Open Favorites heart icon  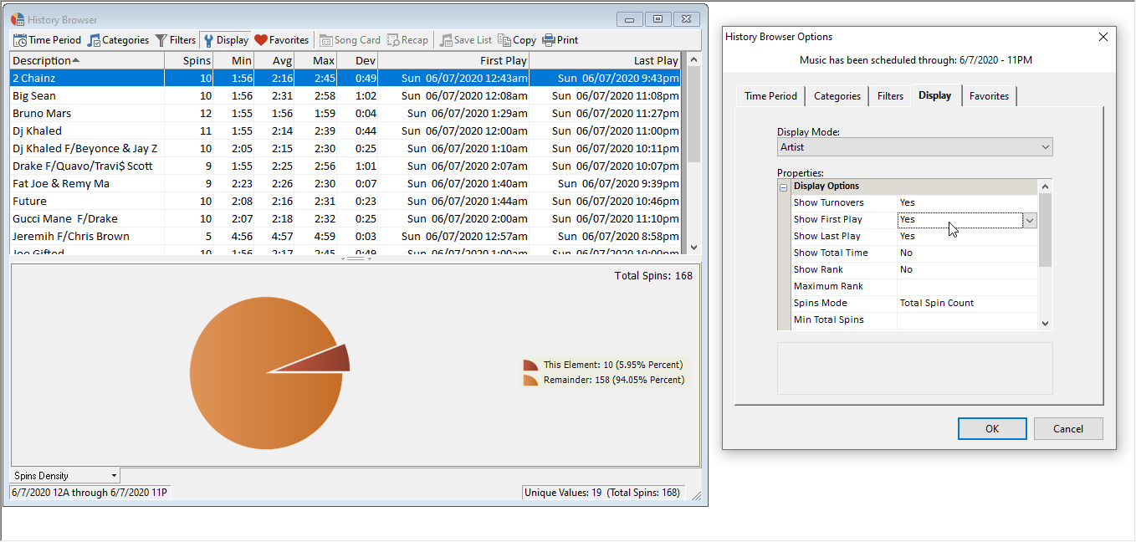click(x=261, y=40)
